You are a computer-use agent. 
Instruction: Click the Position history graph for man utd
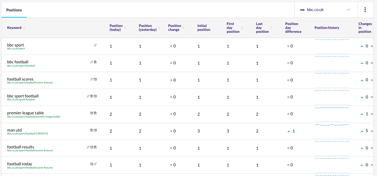pyautogui.click(x=332, y=131)
